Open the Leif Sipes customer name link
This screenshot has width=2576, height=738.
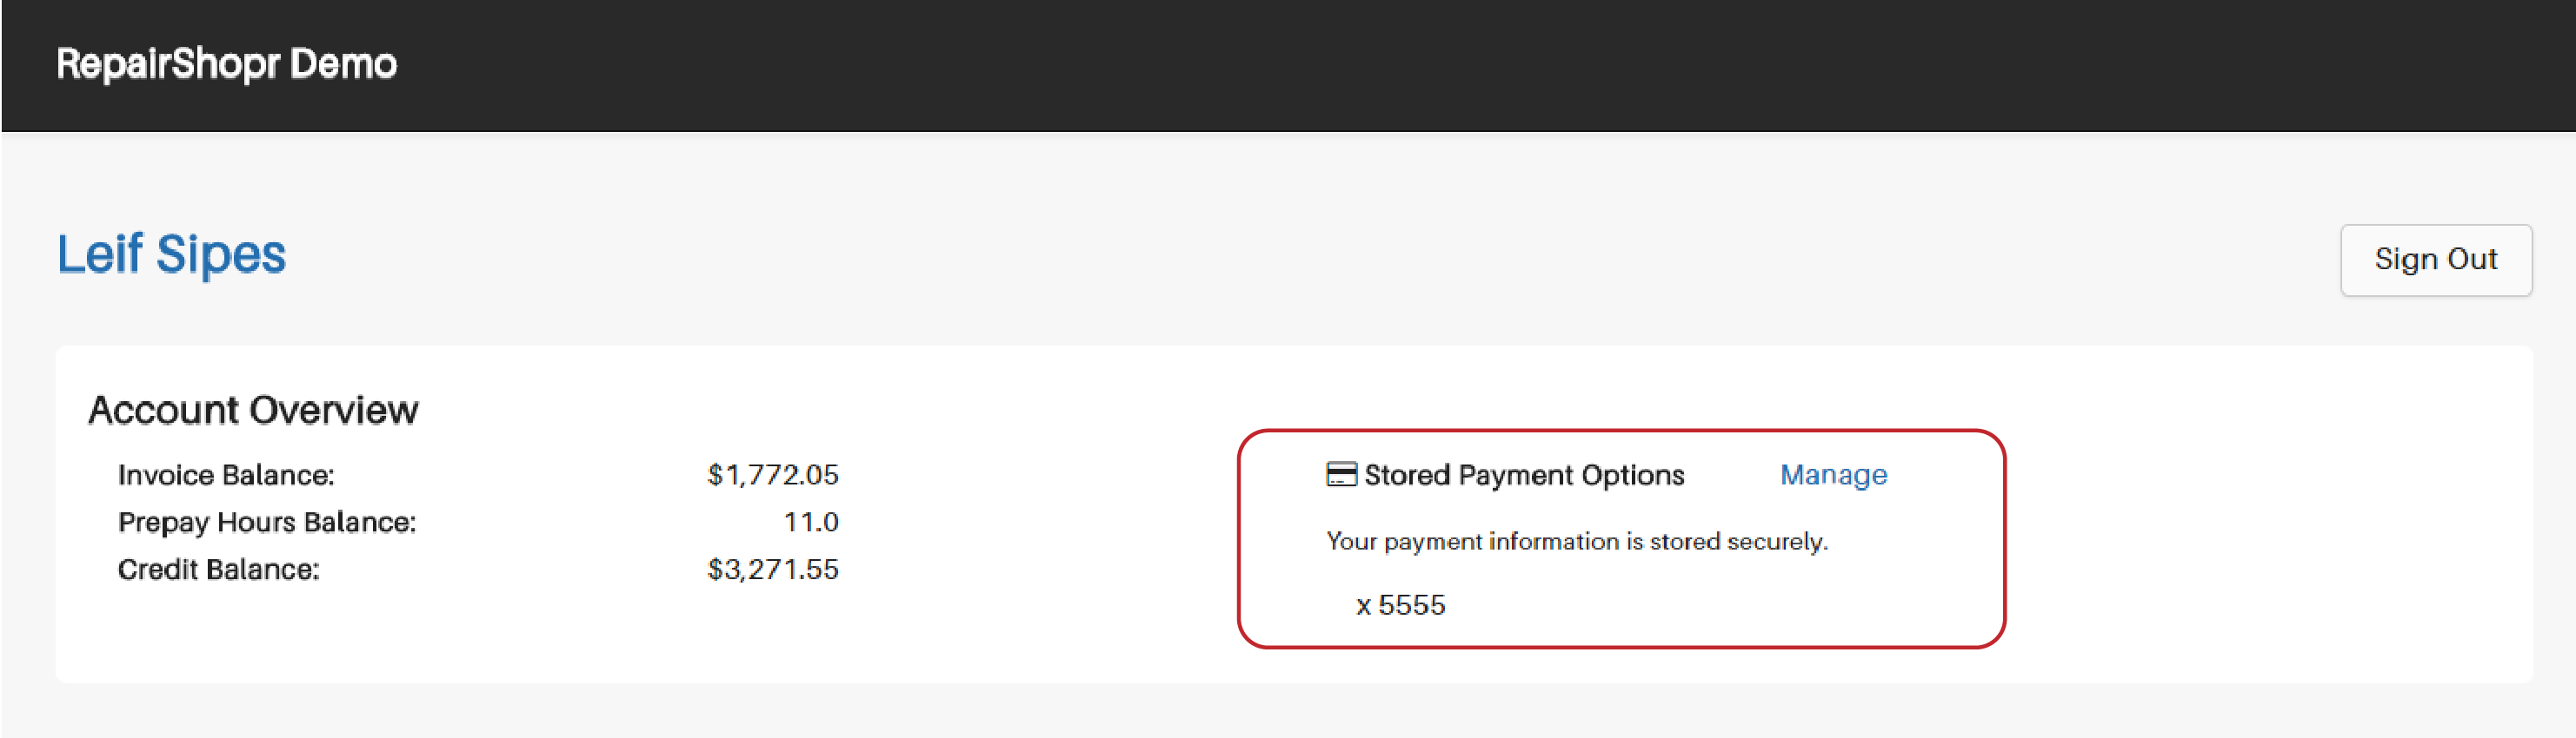(171, 254)
